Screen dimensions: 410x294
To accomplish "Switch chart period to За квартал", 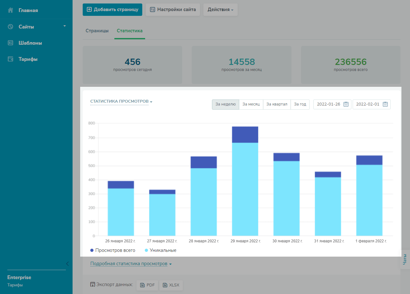I will click(x=277, y=104).
